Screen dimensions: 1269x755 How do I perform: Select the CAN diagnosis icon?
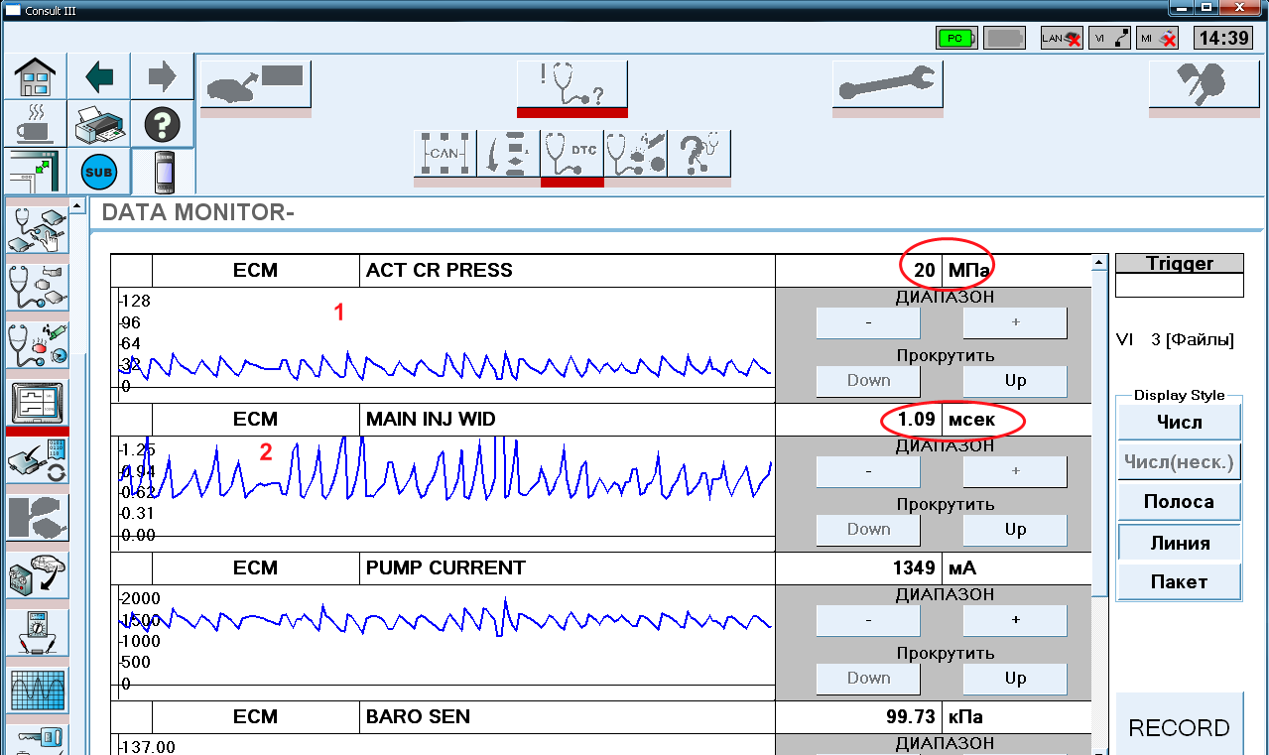tap(444, 154)
